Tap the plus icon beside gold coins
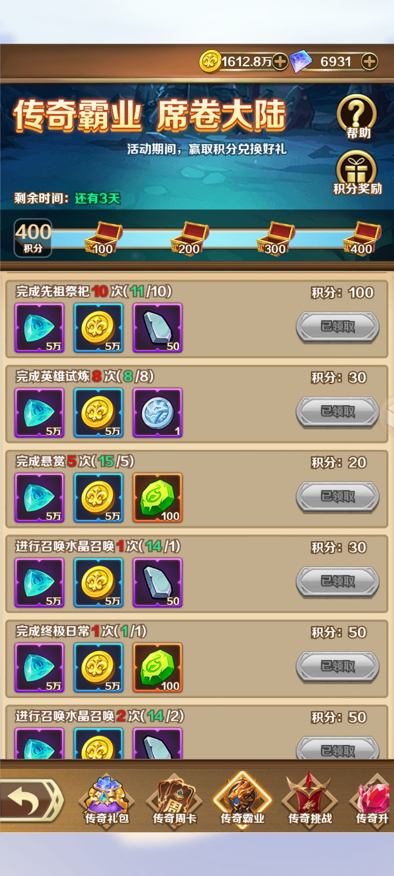This screenshot has height=876, width=394. [280, 61]
